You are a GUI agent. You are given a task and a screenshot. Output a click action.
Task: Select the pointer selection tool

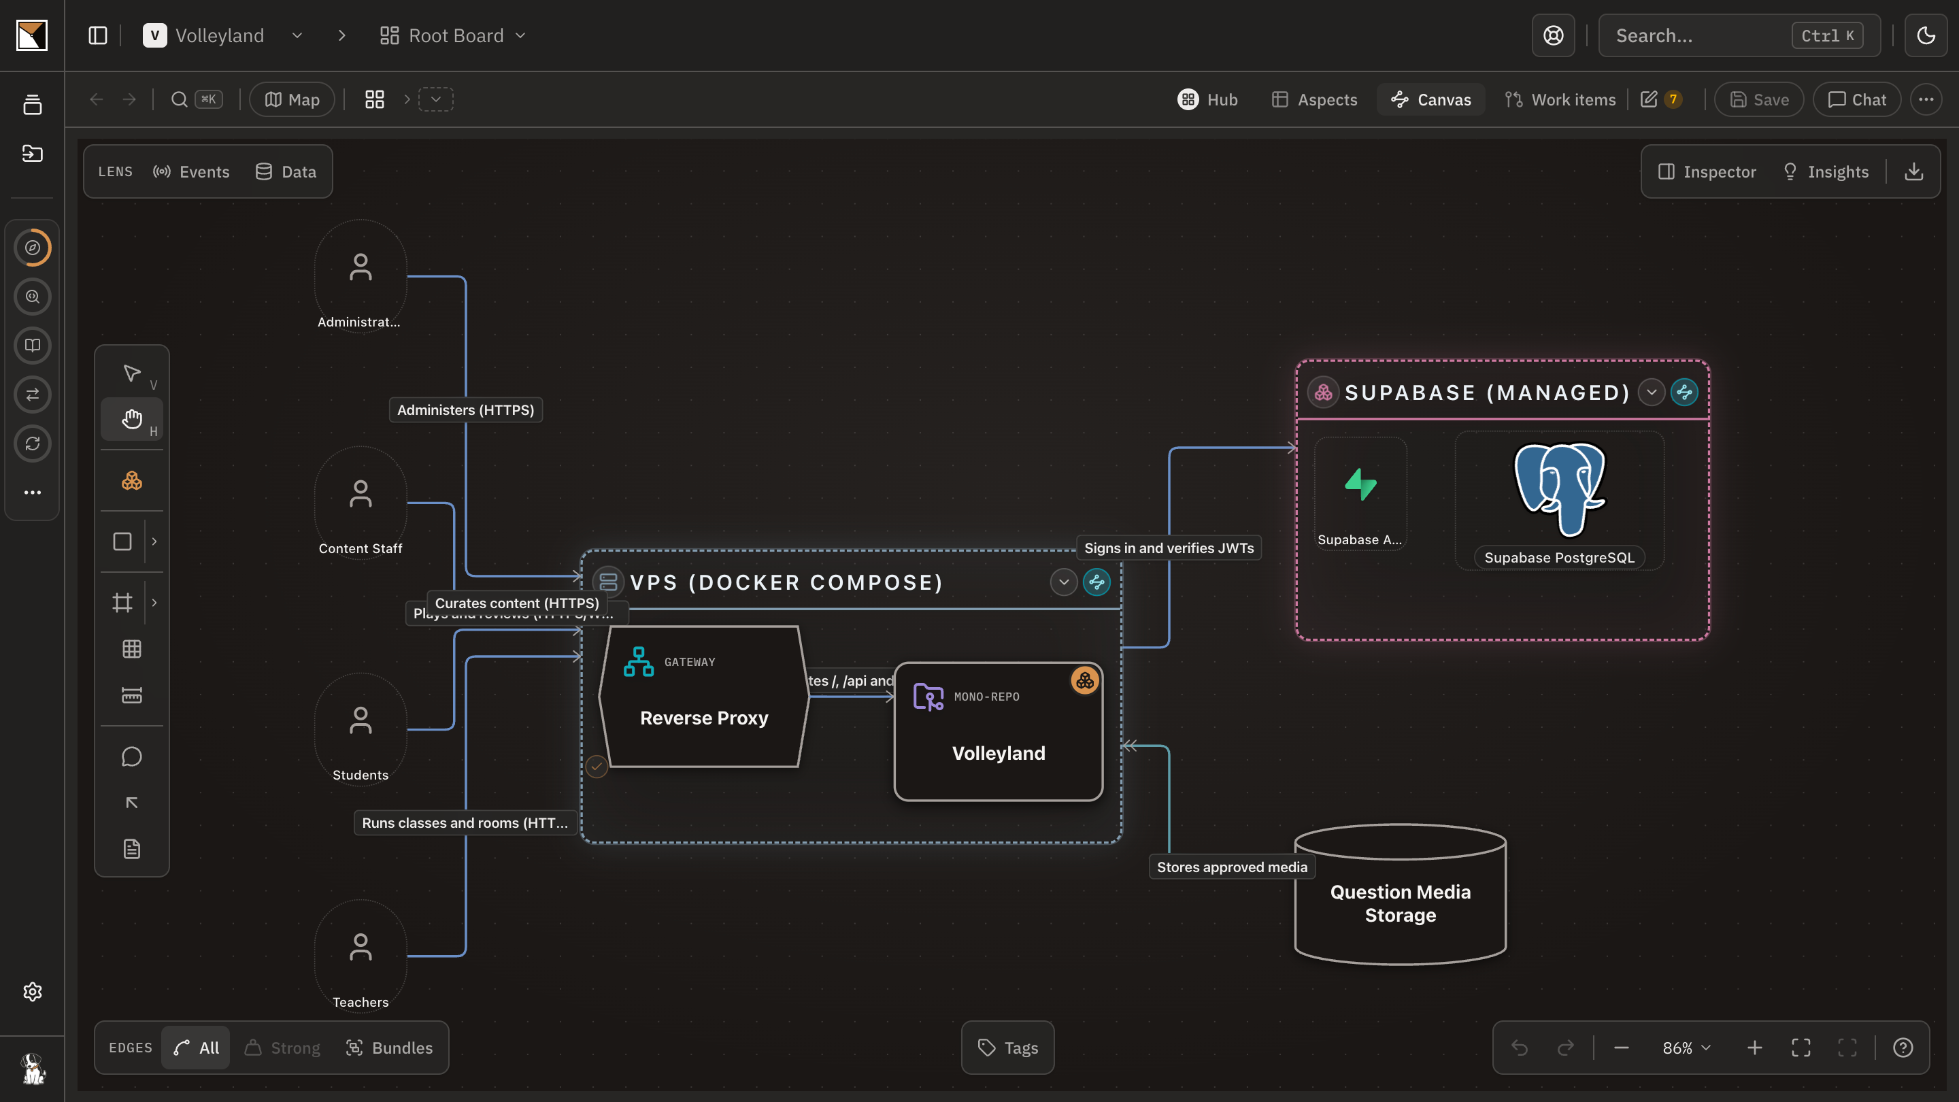[x=131, y=373]
